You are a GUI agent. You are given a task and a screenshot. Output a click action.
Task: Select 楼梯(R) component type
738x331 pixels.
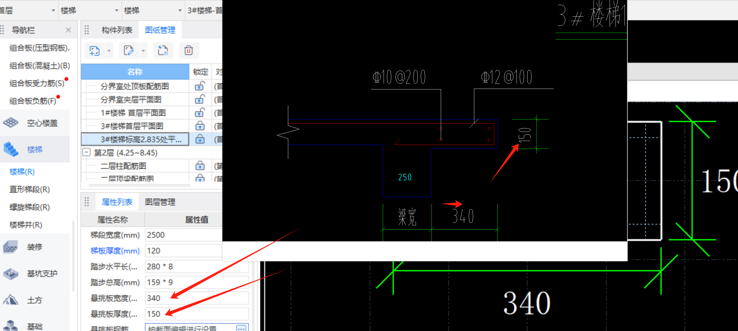22,172
